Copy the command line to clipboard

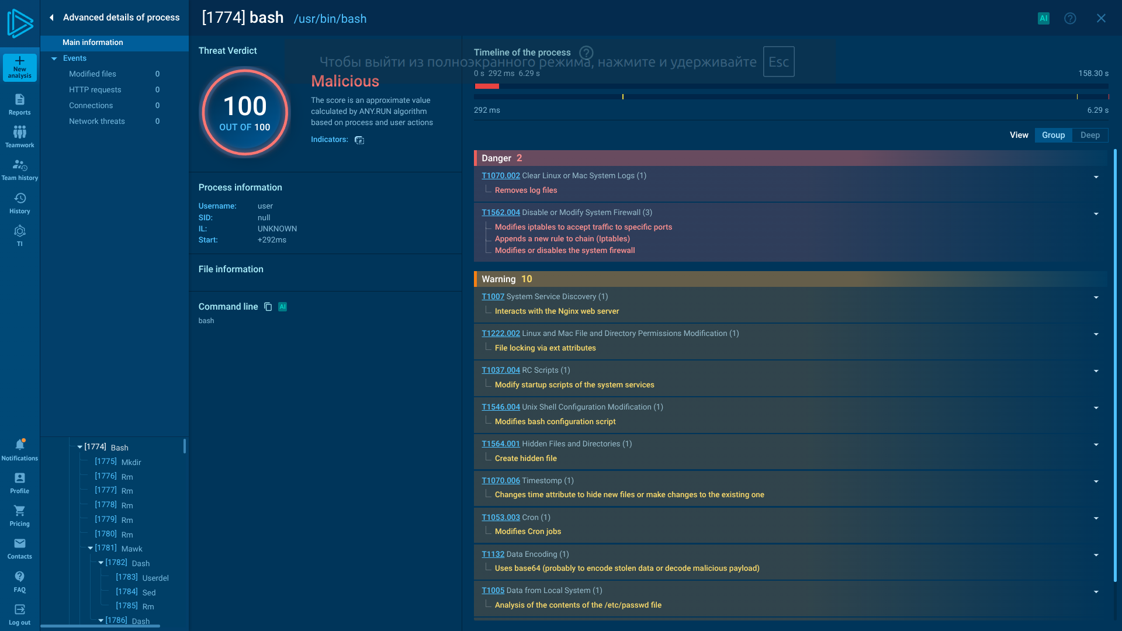[268, 307]
